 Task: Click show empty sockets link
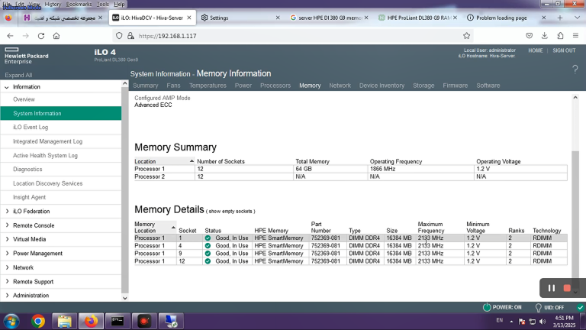[x=230, y=212]
